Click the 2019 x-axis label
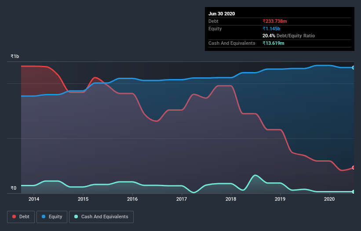 [x=280, y=199]
